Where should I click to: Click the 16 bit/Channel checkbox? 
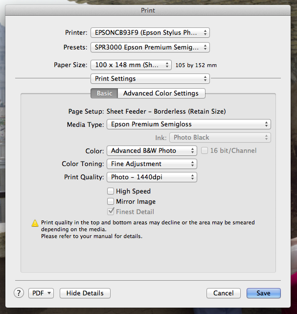pyautogui.click(x=205, y=151)
